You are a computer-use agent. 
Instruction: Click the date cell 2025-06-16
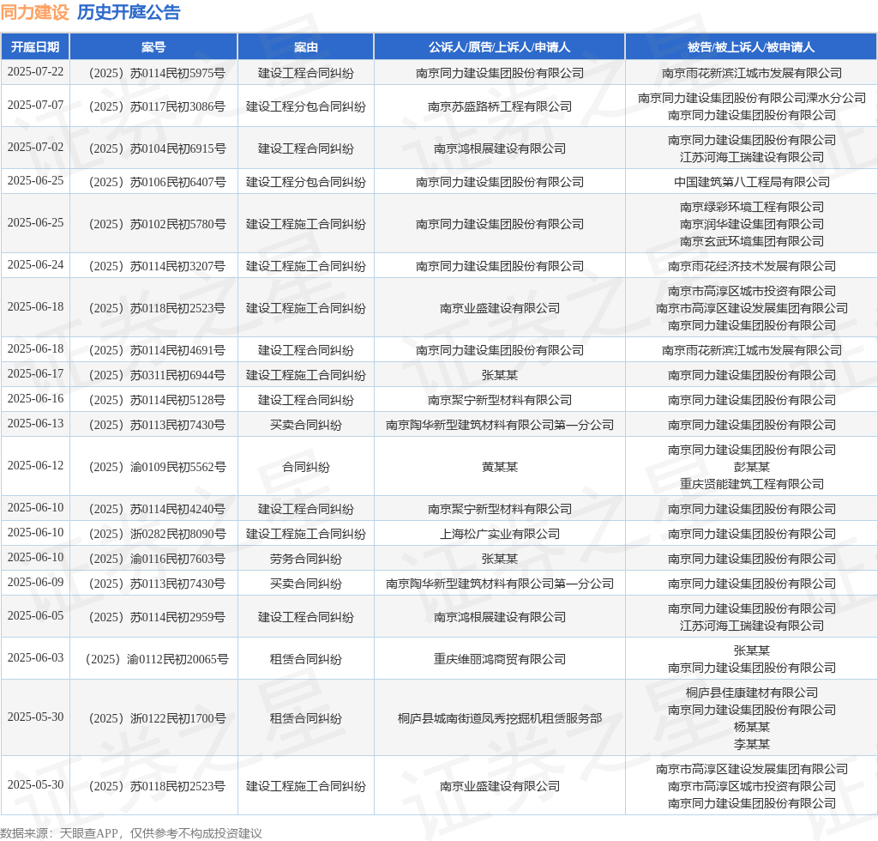pyautogui.click(x=35, y=398)
